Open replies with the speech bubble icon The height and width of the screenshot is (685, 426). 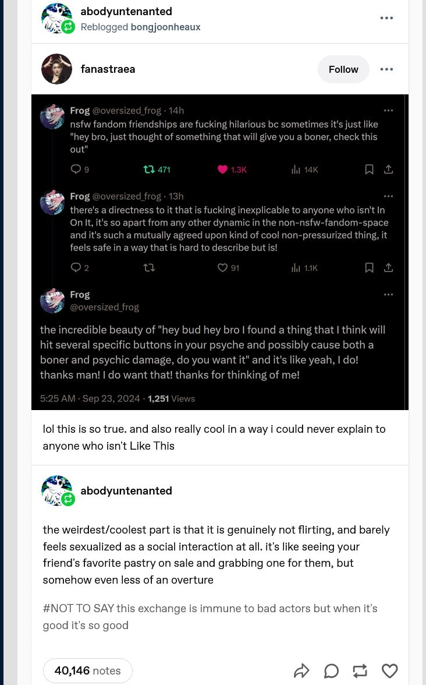tap(331, 671)
